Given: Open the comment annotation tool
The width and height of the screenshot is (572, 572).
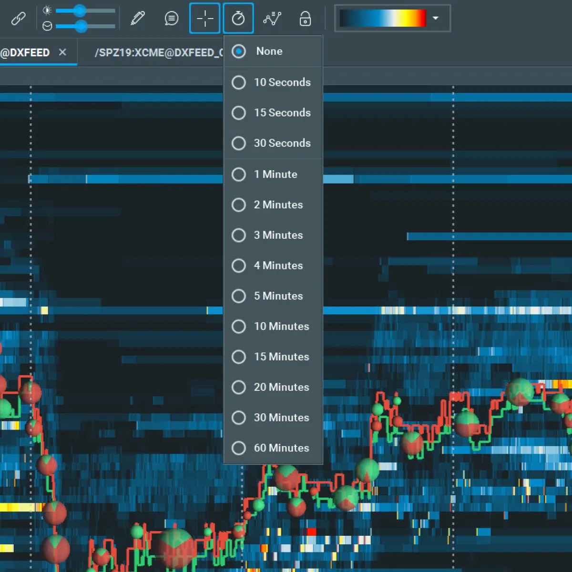Looking at the screenshot, I should click(171, 19).
